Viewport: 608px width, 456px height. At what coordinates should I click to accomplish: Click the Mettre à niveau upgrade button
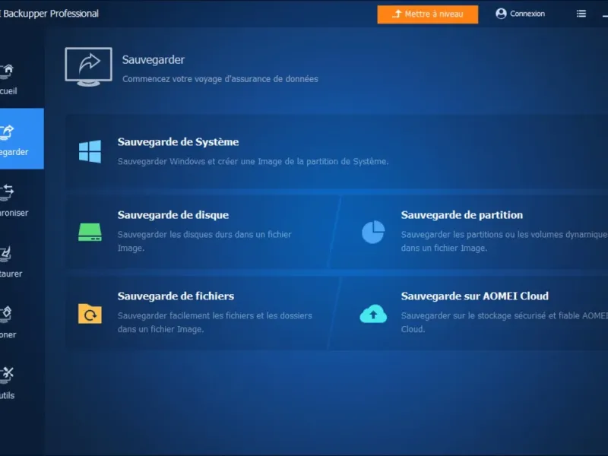click(x=428, y=14)
